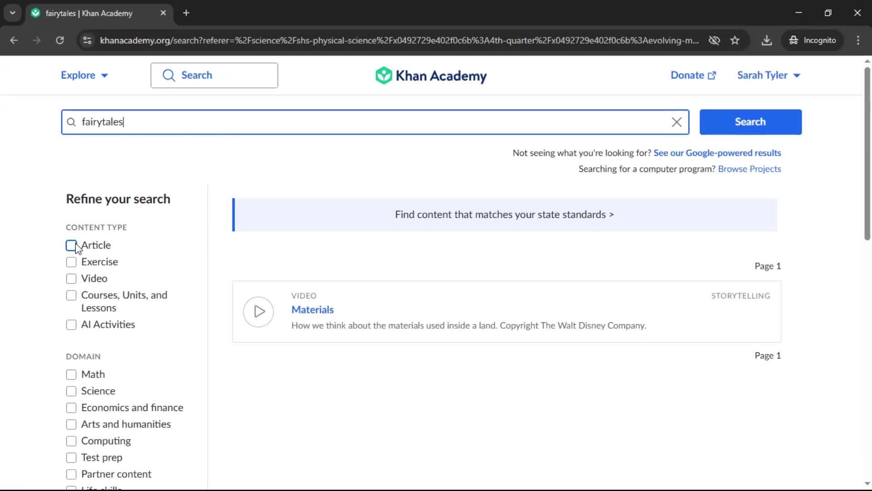Open Chrome three-dot menu
Viewport: 872px width, 491px height.
point(858,40)
